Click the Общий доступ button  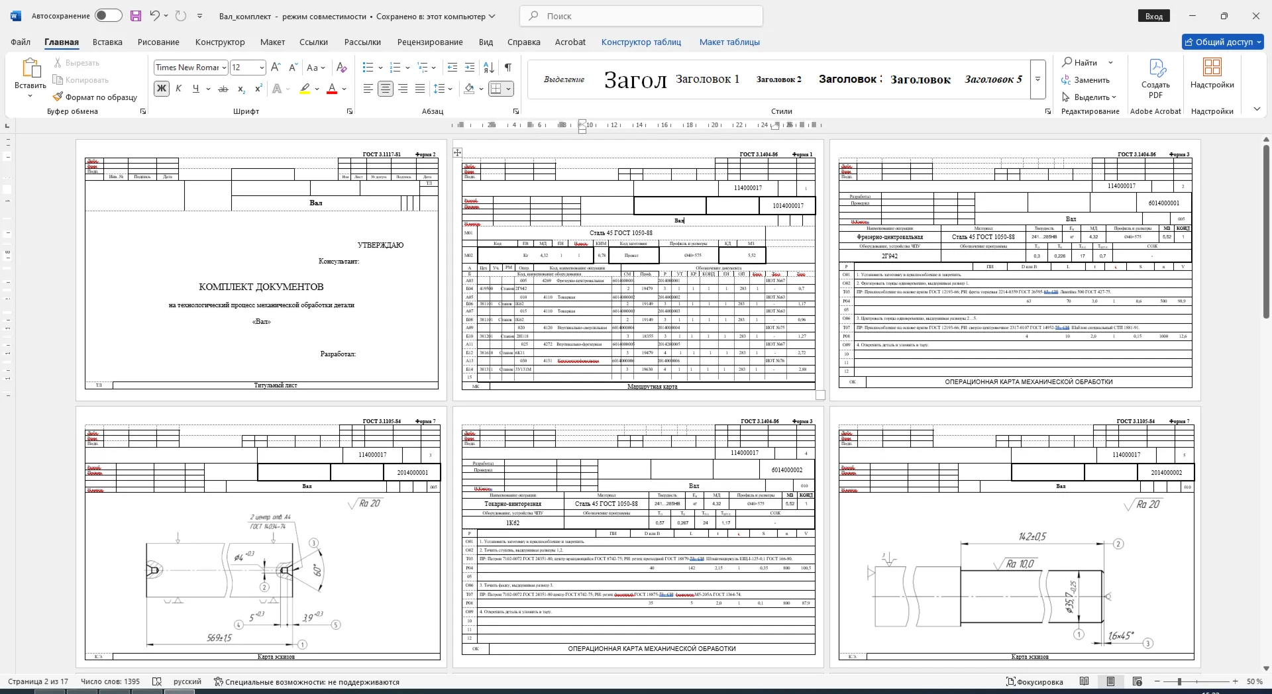point(1223,42)
